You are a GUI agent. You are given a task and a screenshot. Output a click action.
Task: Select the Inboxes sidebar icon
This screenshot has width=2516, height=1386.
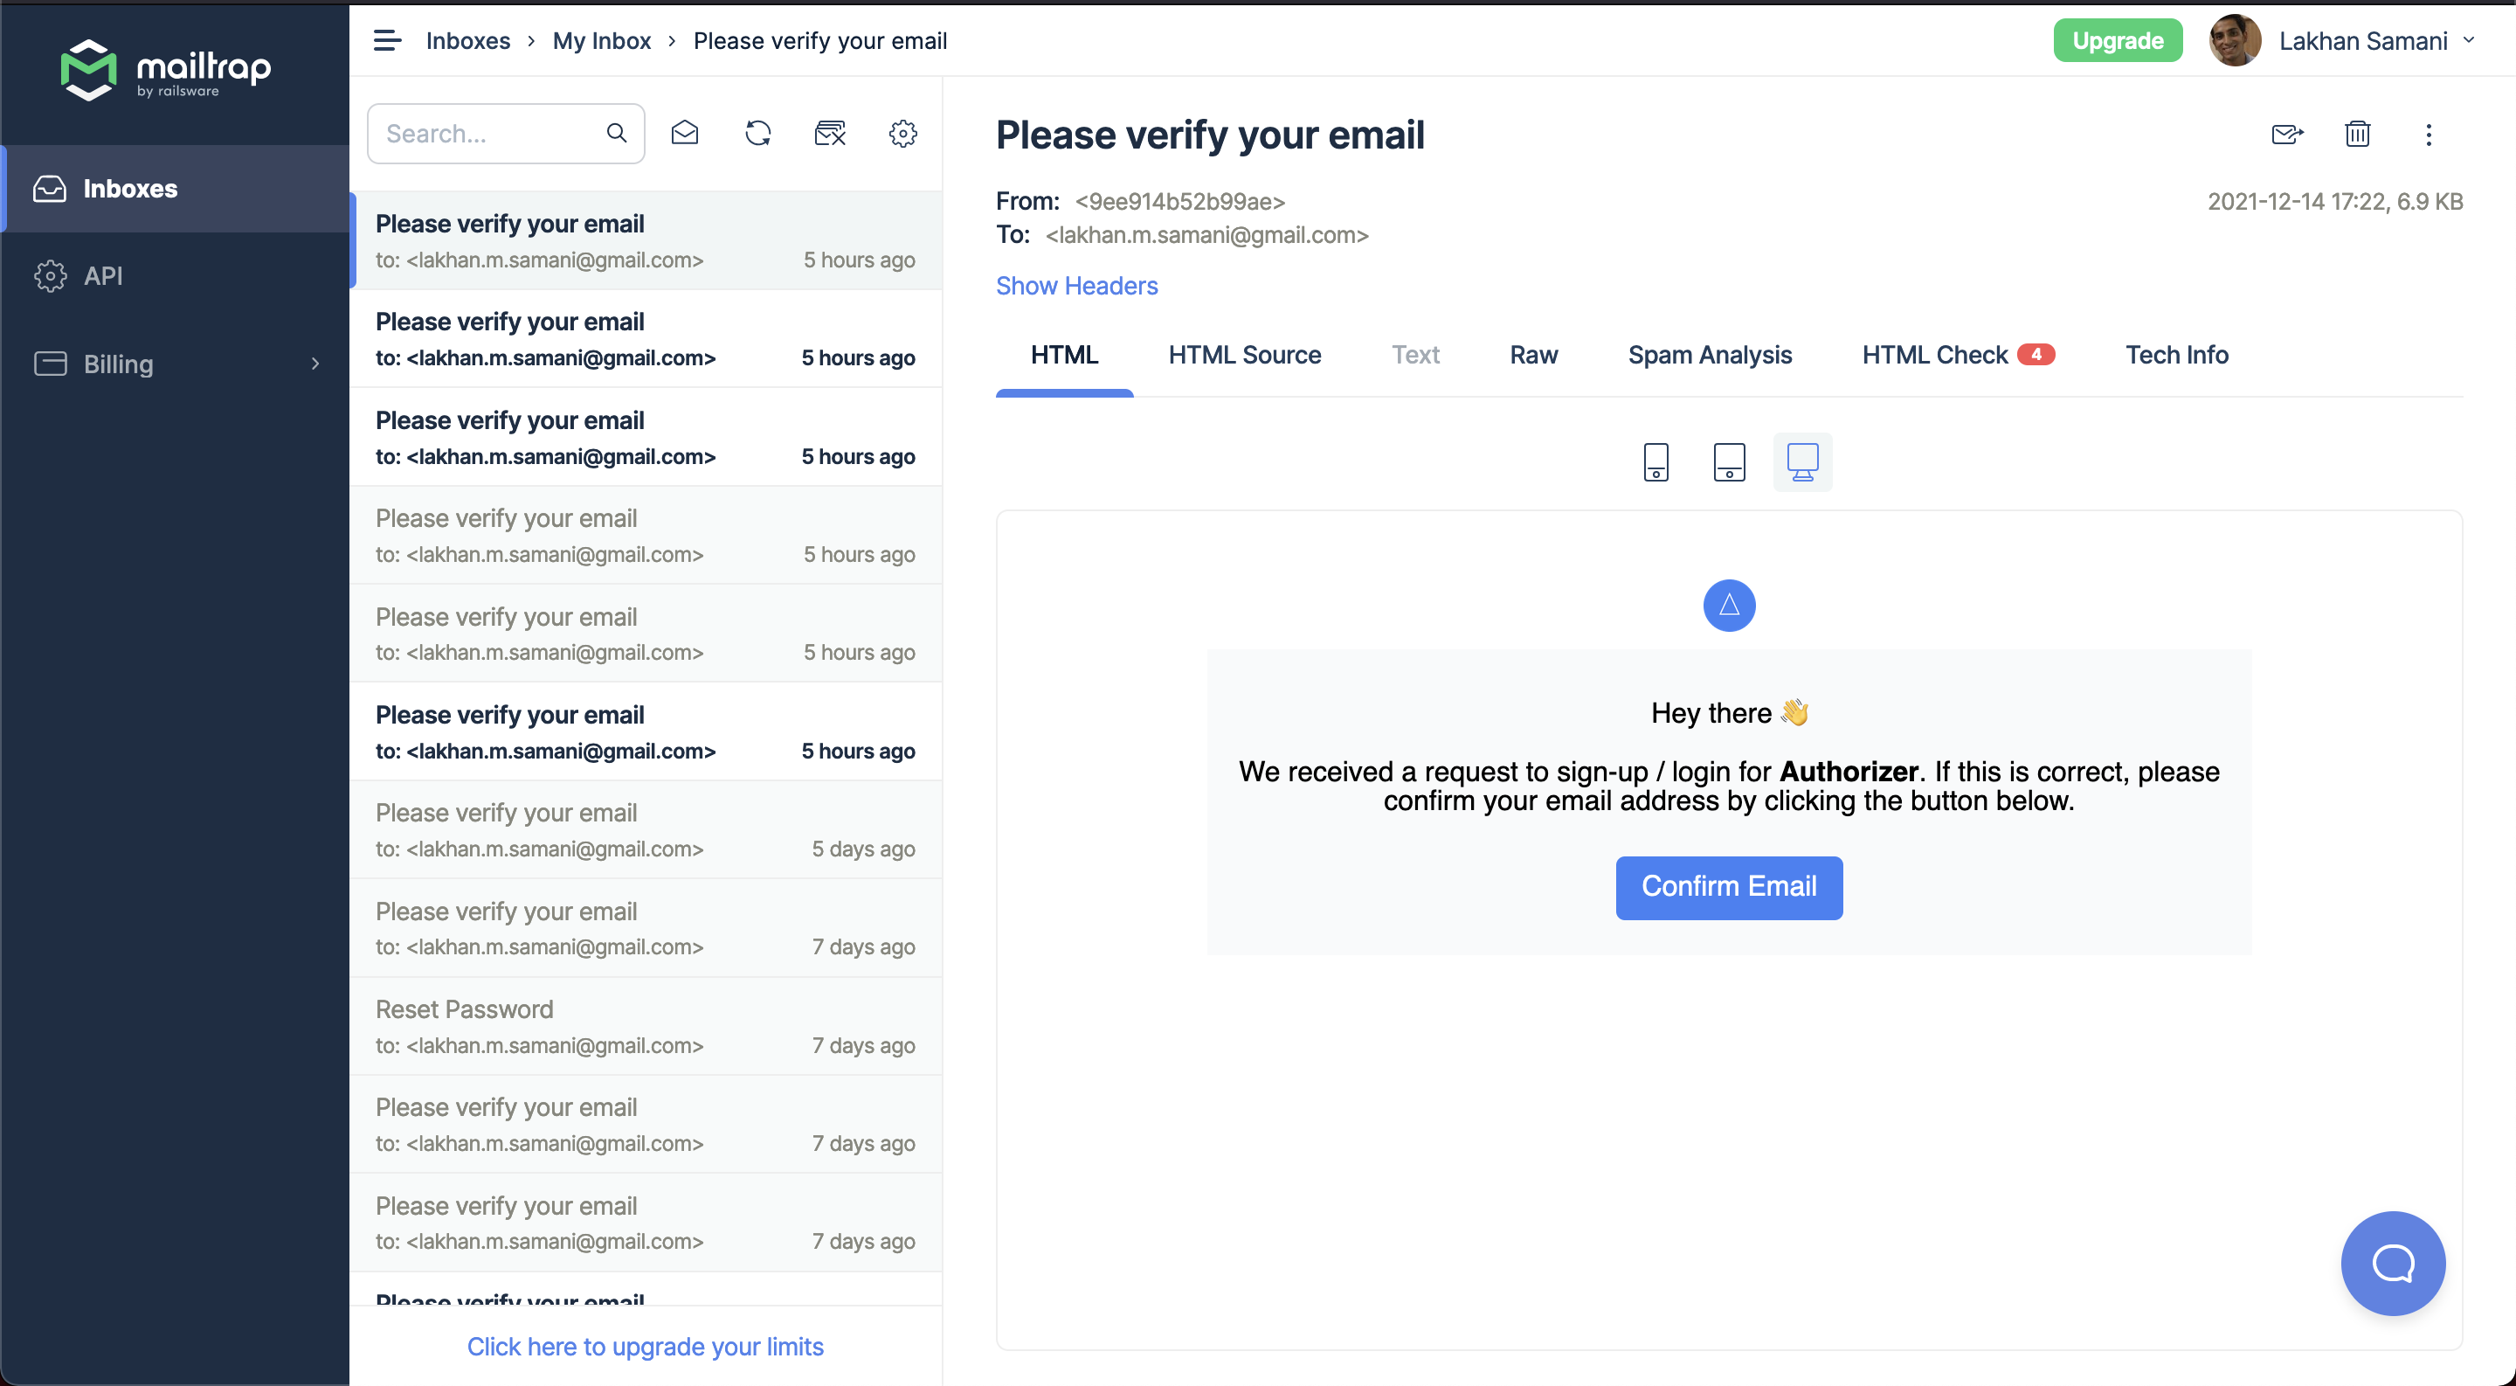click(49, 189)
